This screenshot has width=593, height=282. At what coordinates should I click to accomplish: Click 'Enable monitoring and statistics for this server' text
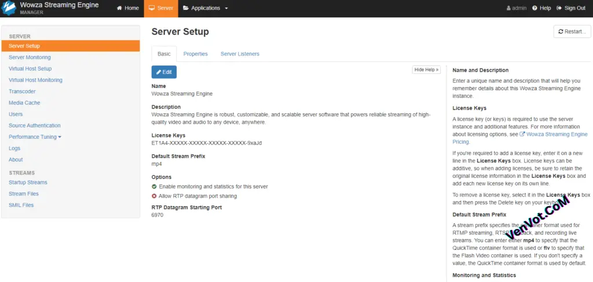point(213,187)
